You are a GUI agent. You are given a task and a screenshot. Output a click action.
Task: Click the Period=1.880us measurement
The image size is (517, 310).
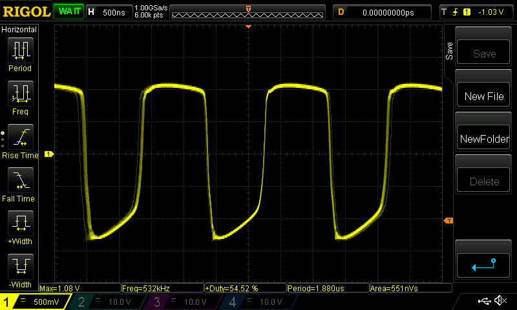[328, 288]
